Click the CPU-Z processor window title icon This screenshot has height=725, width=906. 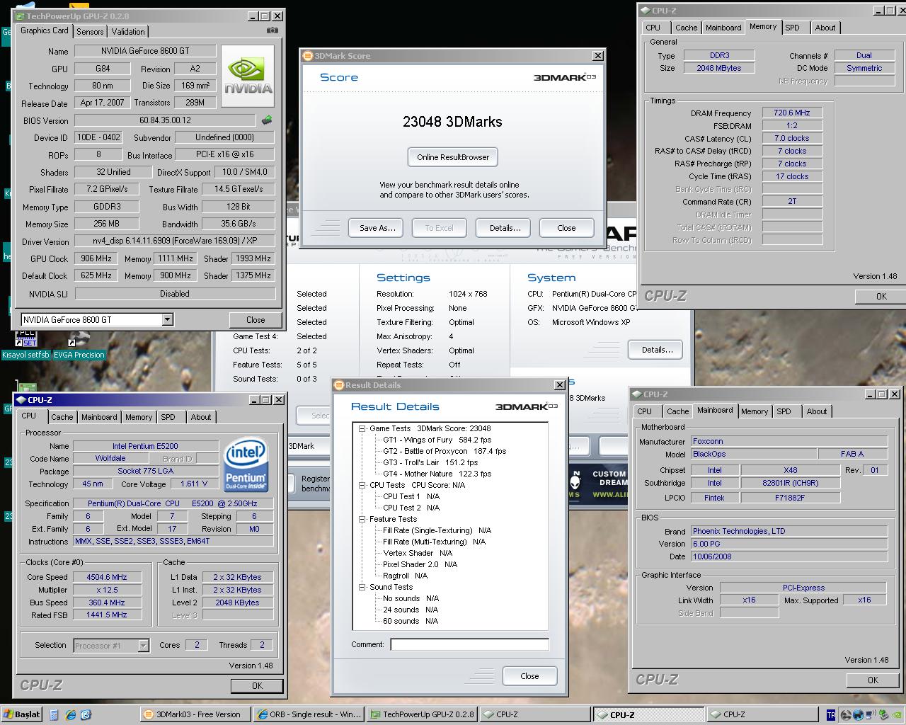click(x=21, y=400)
